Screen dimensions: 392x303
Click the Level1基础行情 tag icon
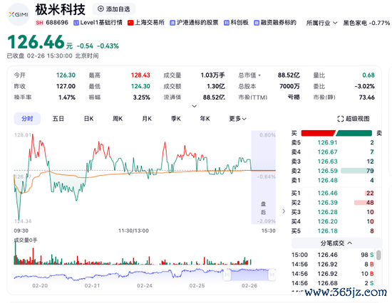(76, 23)
